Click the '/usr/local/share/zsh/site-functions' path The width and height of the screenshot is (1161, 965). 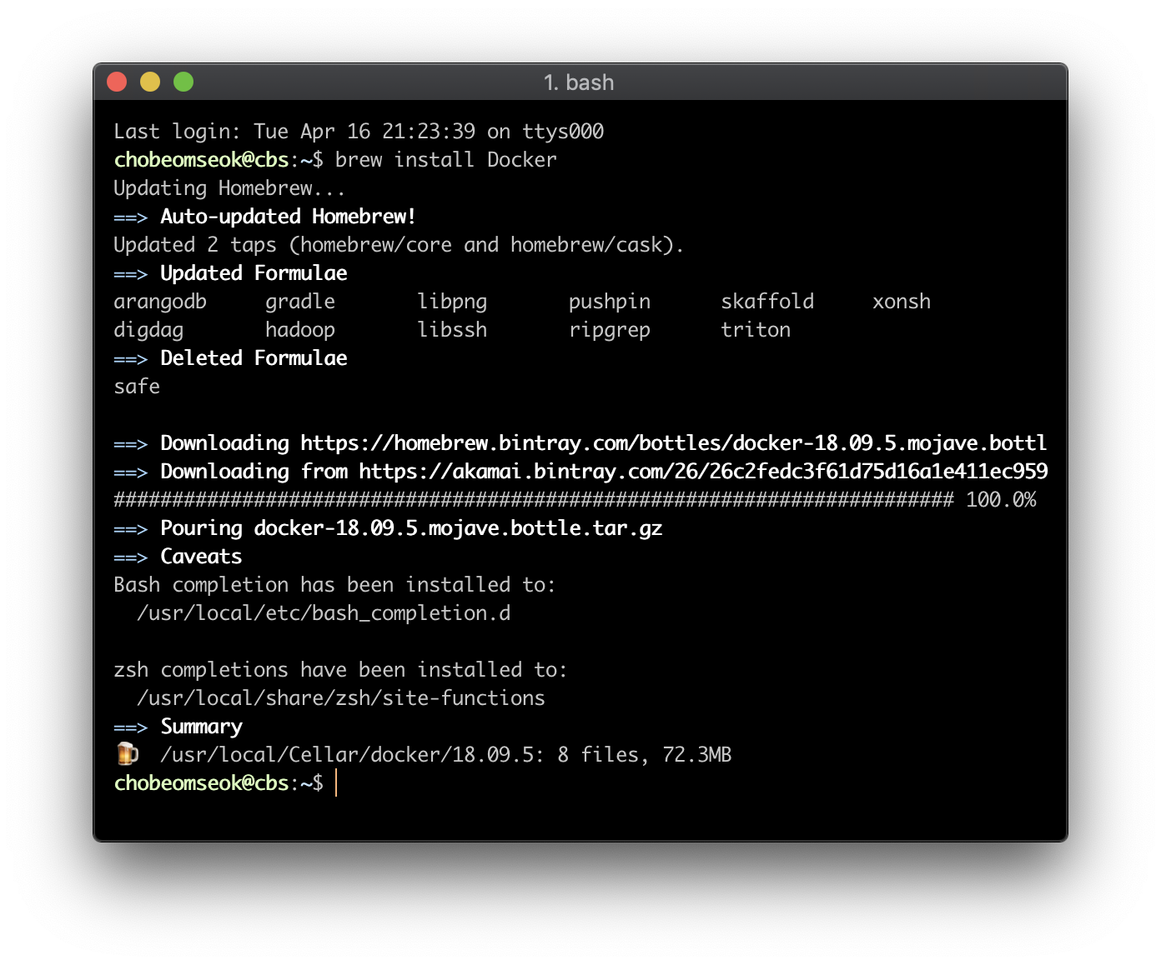point(341,698)
